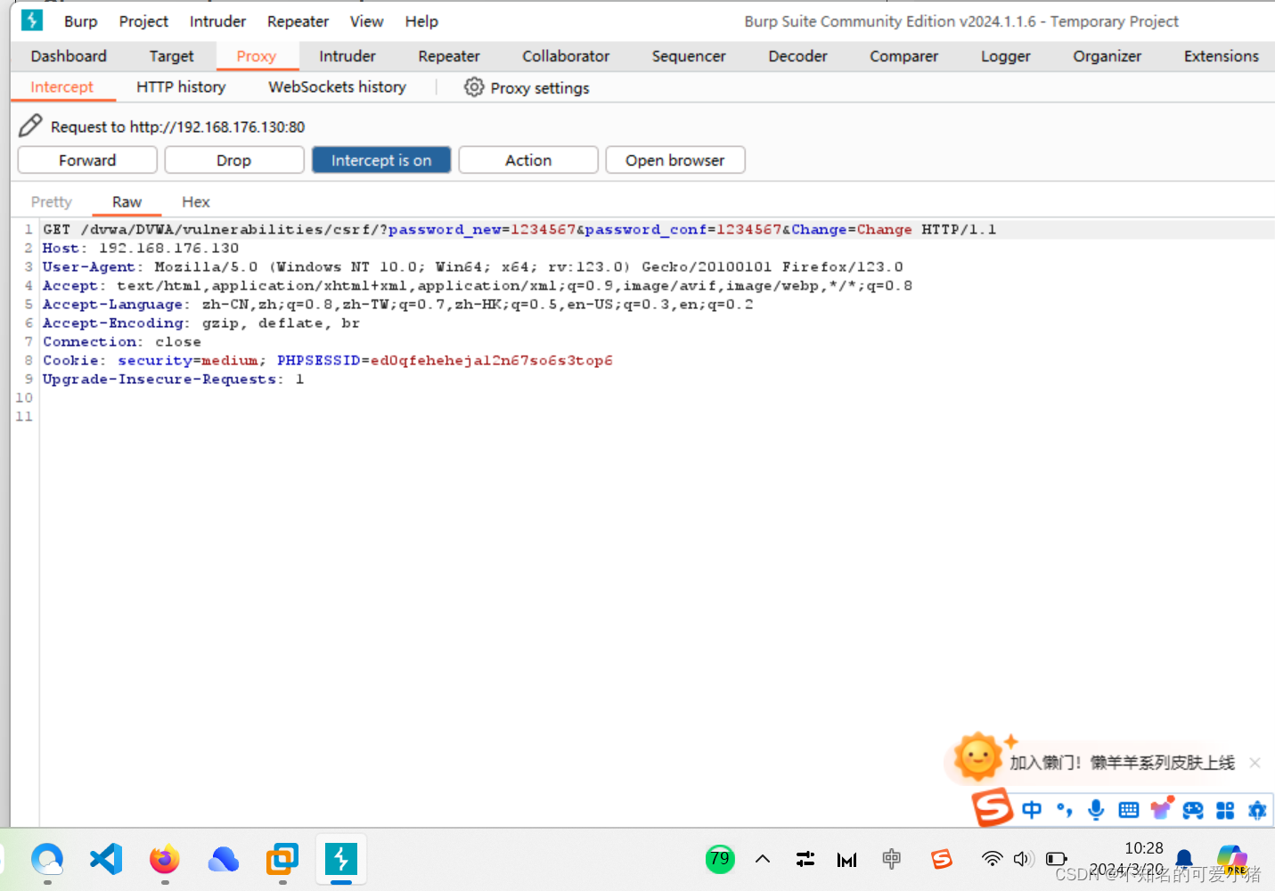Image resolution: width=1275 pixels, height=891 pixels.
Task: Close the Sogou skin promotion popup
Action: (x=1255, y=763)
